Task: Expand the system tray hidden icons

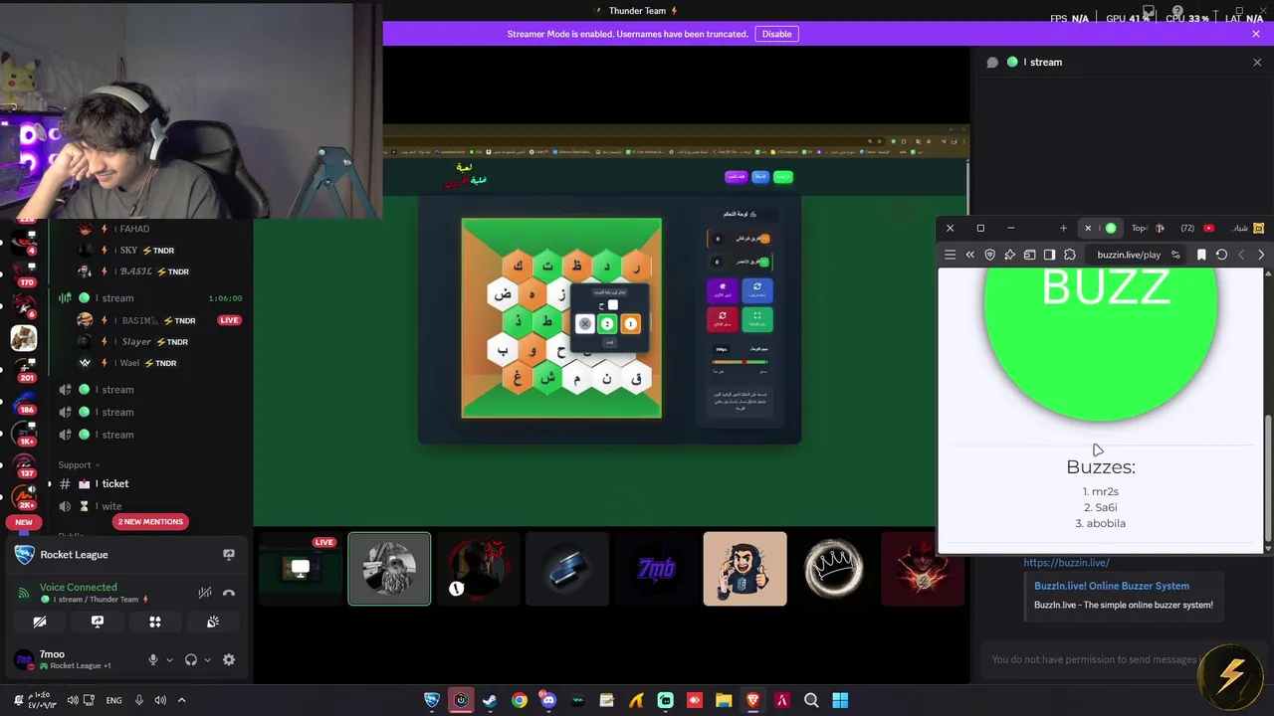Action: [181, 700]
